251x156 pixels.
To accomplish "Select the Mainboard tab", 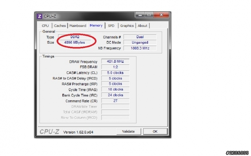I will [x=78, y=26].
